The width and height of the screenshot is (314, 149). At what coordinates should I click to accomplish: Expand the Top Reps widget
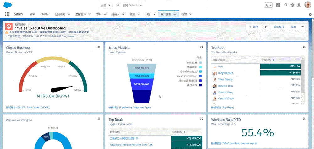304,47
